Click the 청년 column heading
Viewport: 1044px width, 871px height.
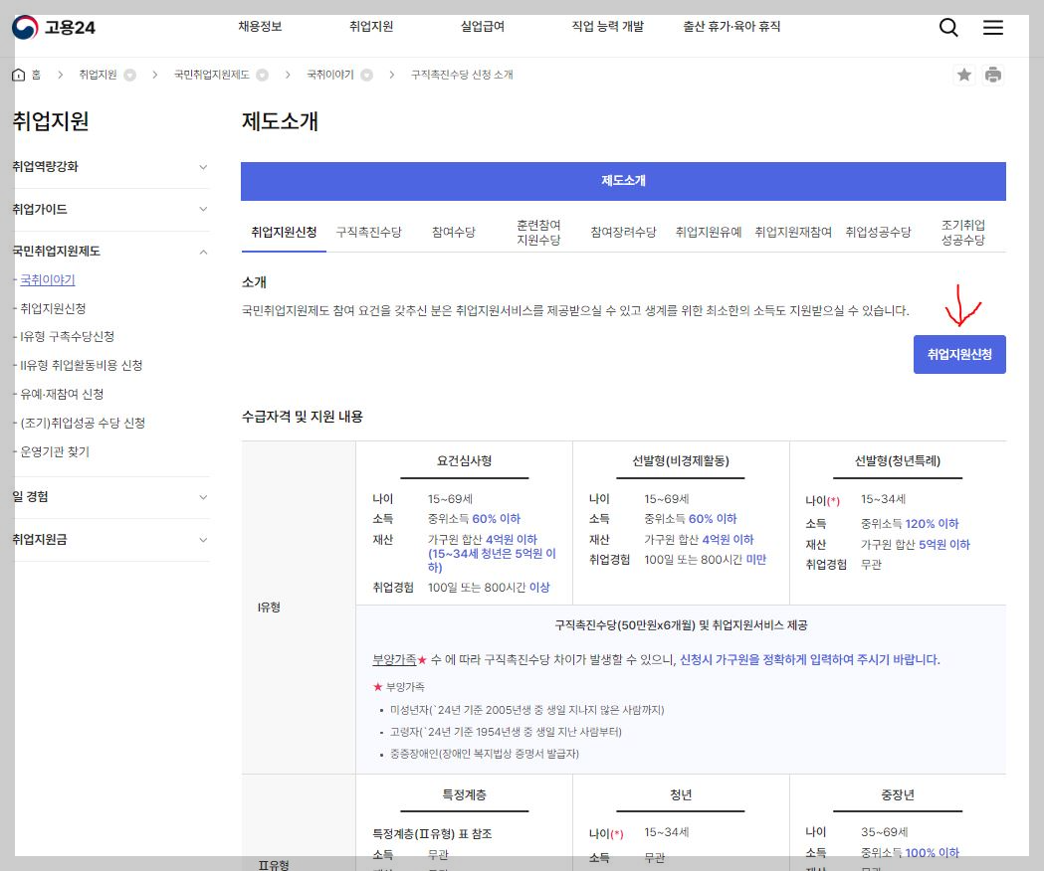coord(681,794)
